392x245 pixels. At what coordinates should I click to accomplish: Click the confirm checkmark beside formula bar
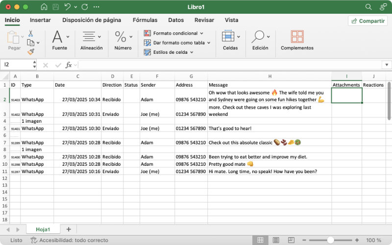(58, 65)
